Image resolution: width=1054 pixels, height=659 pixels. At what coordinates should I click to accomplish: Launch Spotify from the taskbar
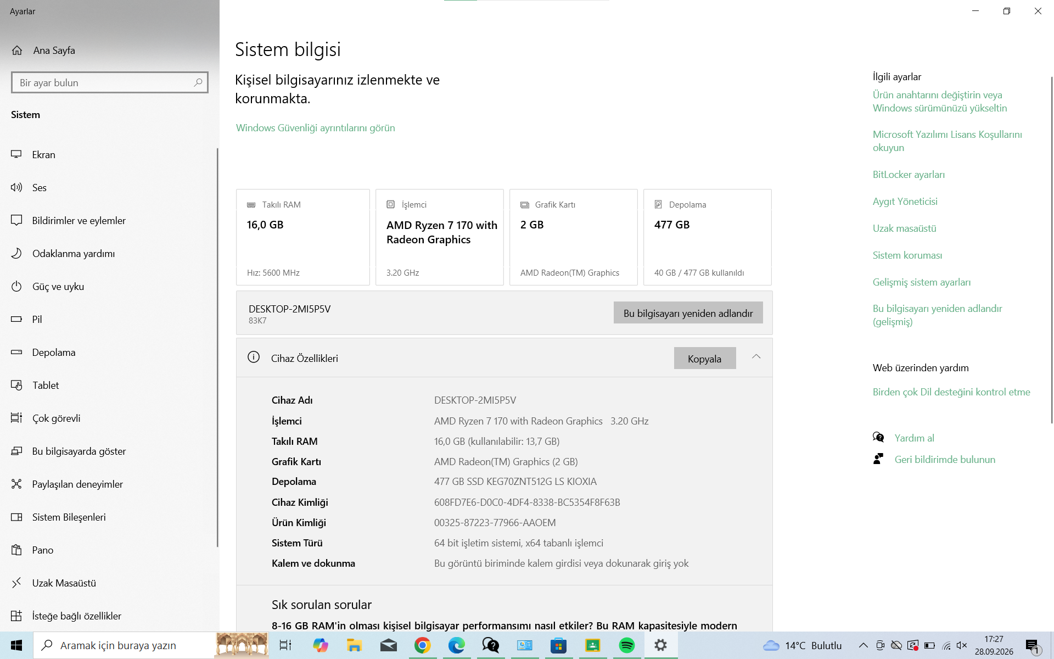[x=626, y=645]
